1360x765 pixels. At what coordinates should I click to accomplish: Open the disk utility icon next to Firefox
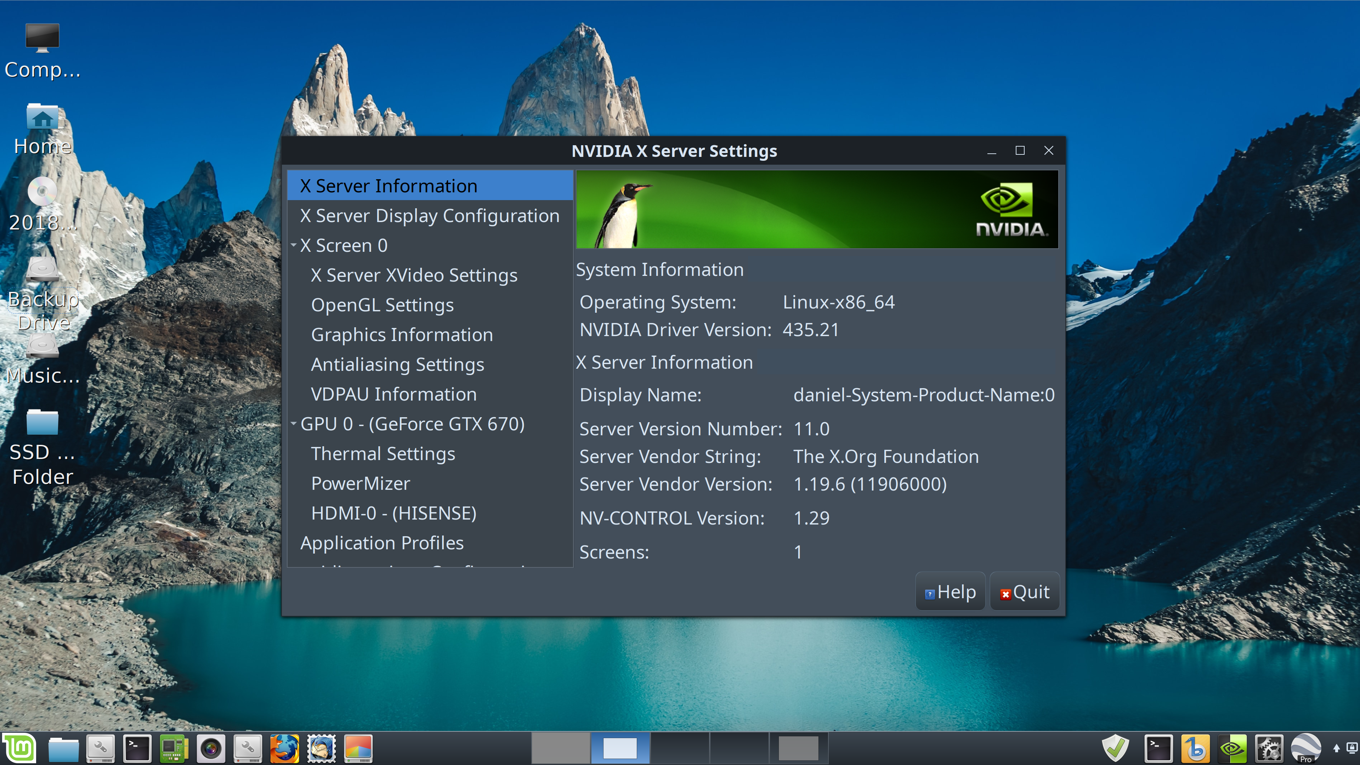(248, 748)
